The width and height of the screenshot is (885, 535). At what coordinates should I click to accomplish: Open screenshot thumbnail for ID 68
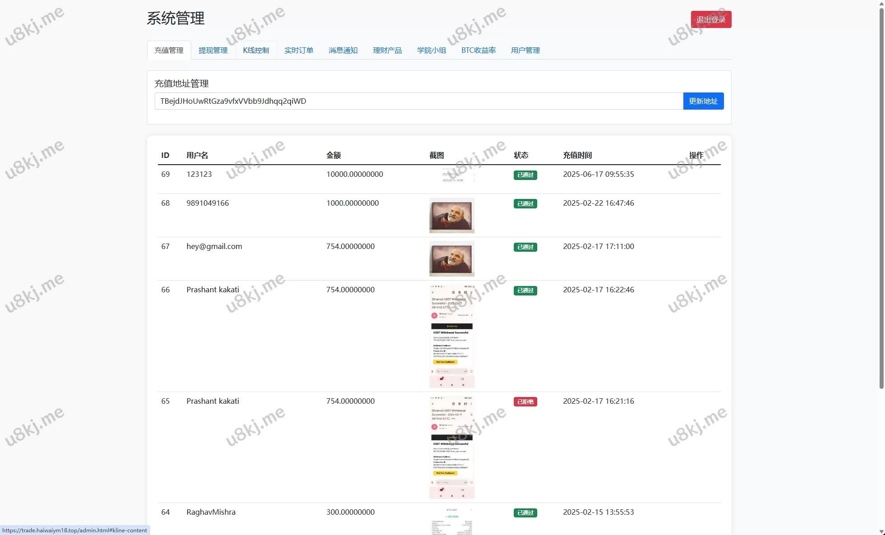[x=452, y=215]
